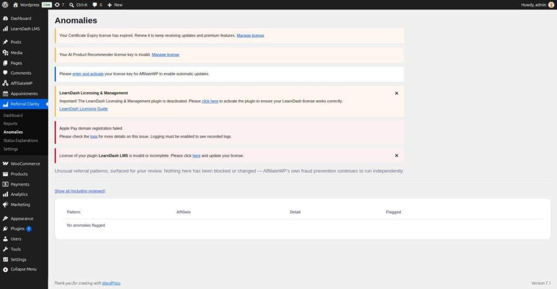The image size is (557, 289).
Task: Click the Flagged column header
Action: (393, 212)
